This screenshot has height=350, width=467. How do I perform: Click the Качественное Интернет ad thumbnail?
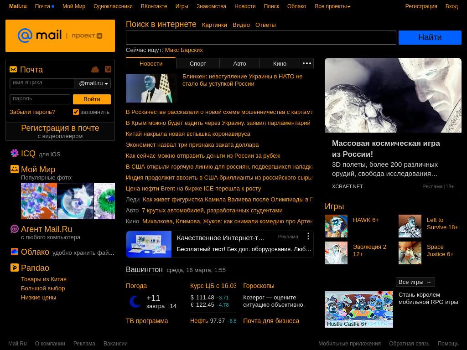coord(149,244)
